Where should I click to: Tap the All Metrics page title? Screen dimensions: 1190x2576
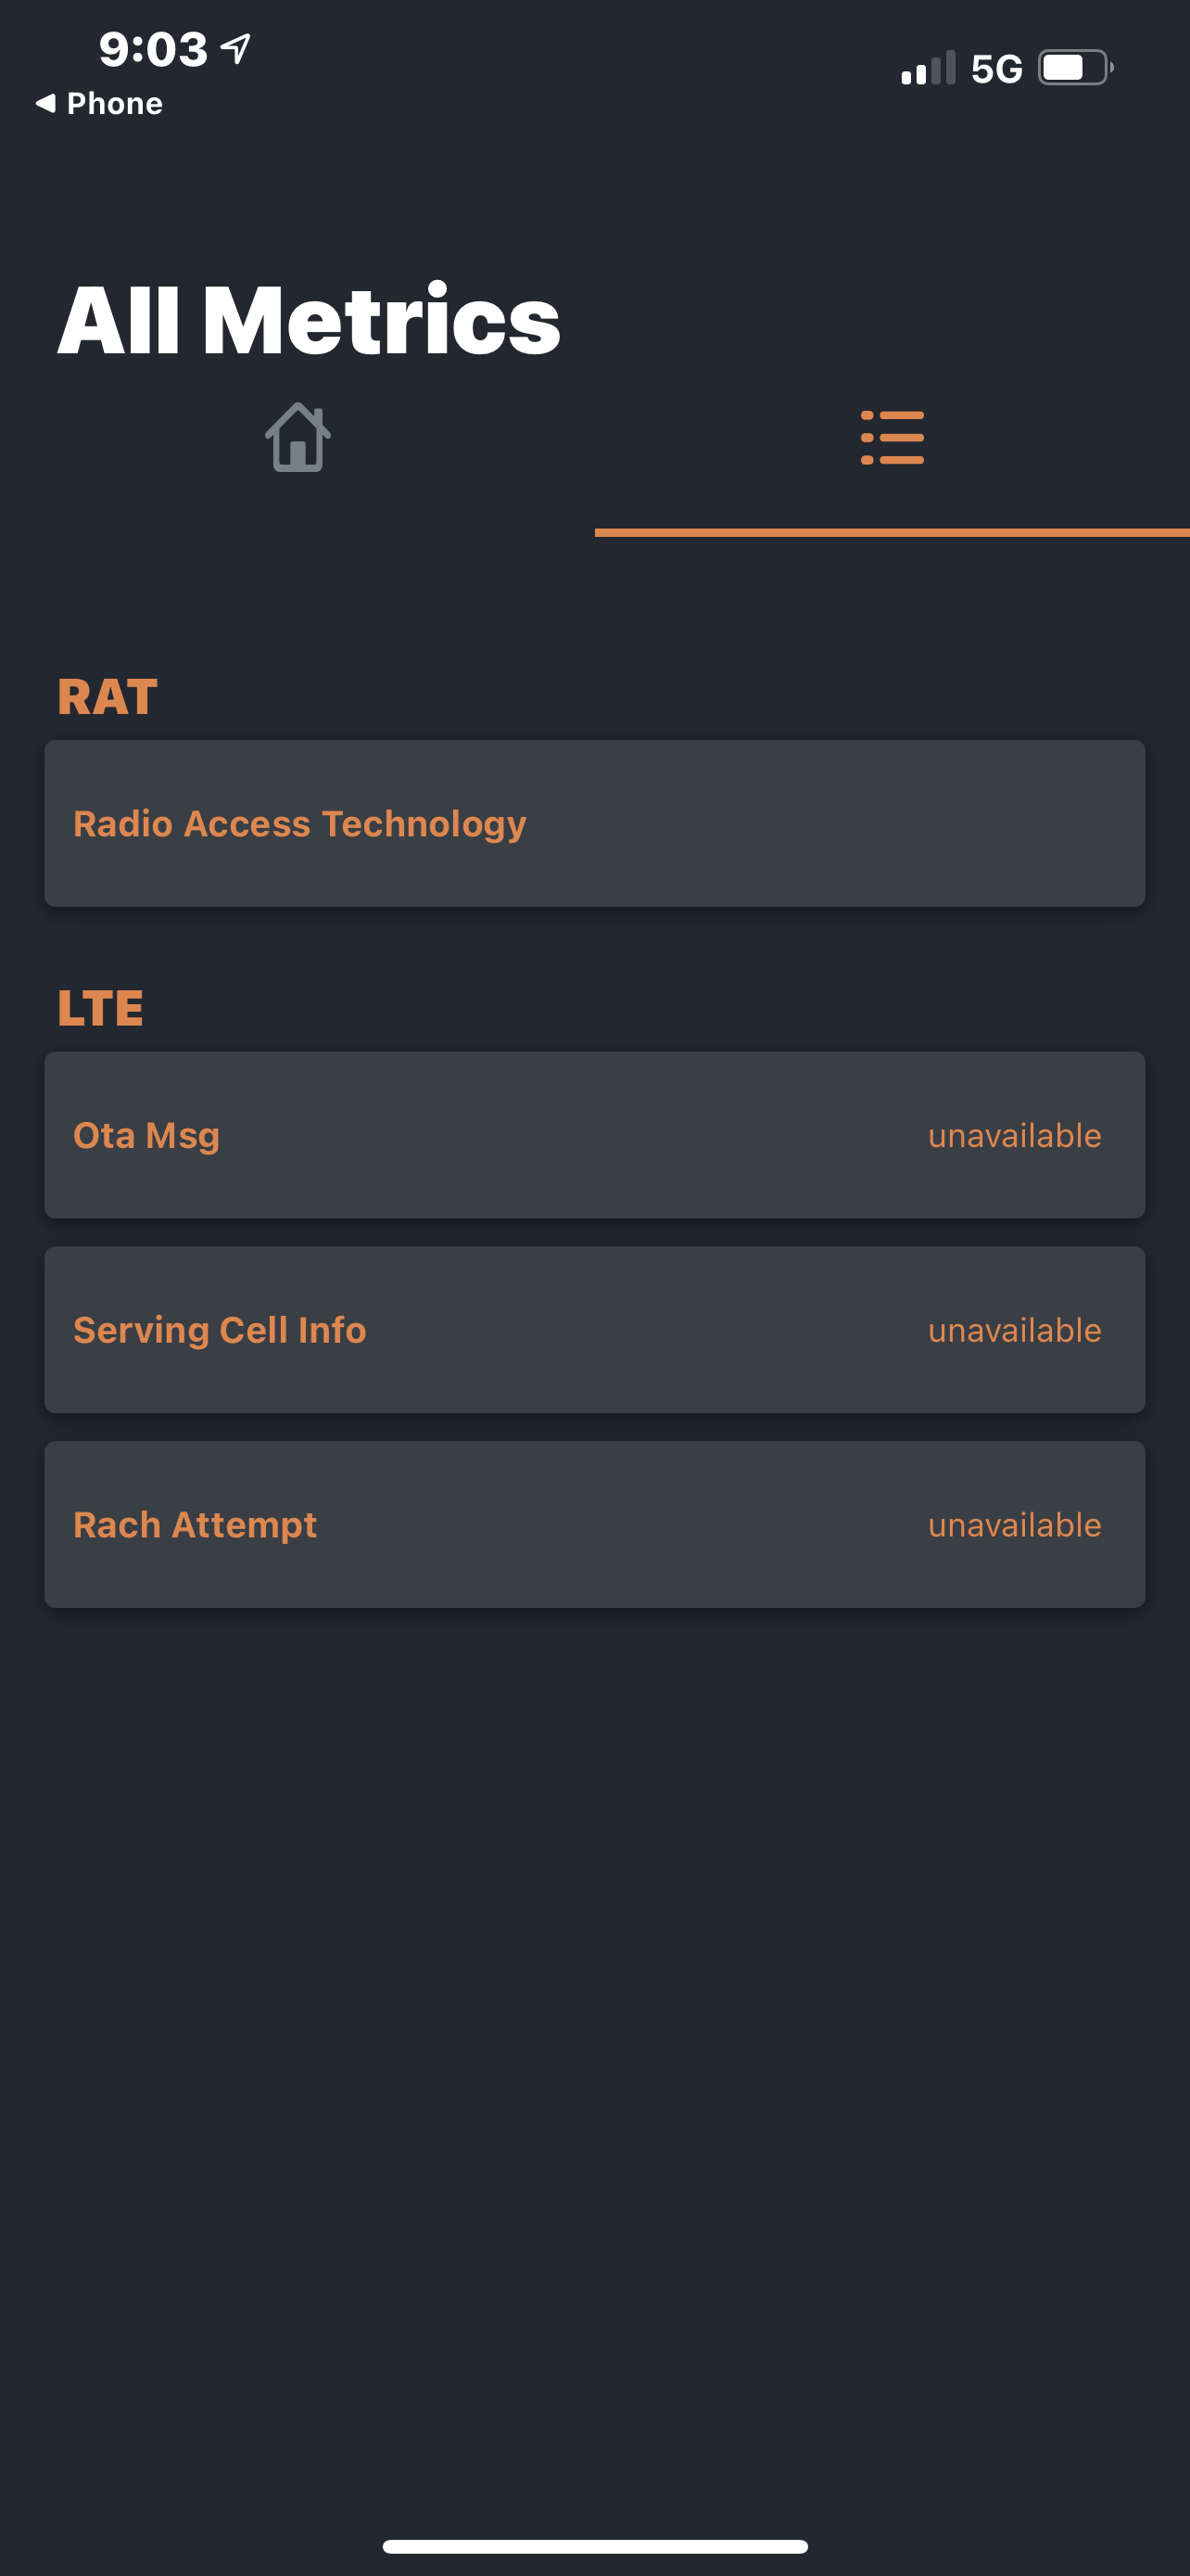tap(309, 319)
